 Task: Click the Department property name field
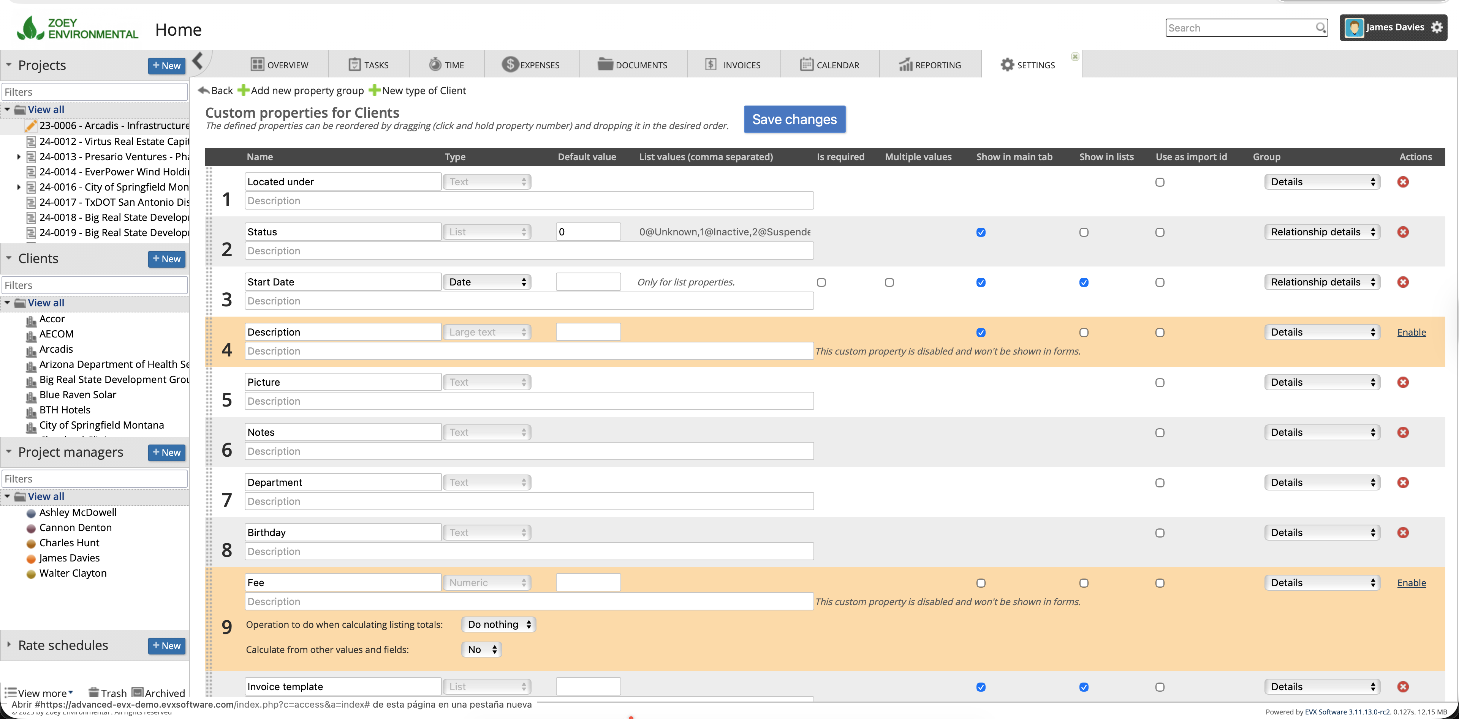343,482
